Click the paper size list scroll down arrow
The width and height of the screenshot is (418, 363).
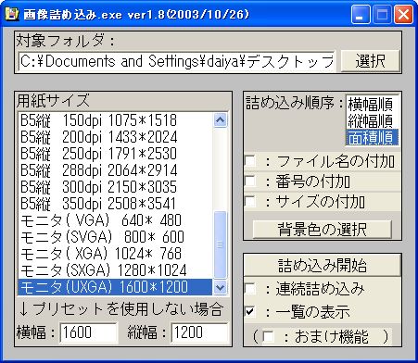[221, 288]
